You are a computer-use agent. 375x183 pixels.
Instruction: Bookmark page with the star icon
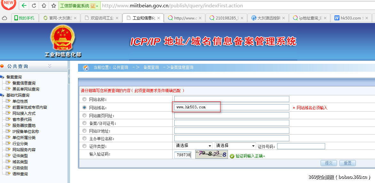pos(54,5)
